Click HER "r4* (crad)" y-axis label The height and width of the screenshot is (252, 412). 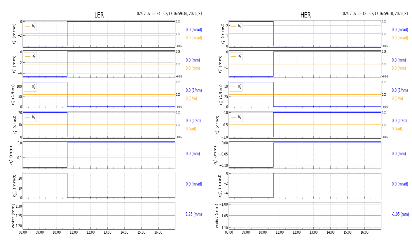[217, 125]
